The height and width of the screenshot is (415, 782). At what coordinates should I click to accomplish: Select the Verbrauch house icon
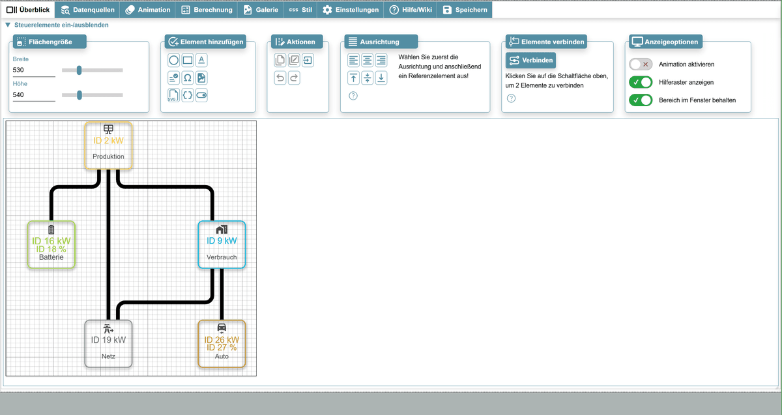222,229
